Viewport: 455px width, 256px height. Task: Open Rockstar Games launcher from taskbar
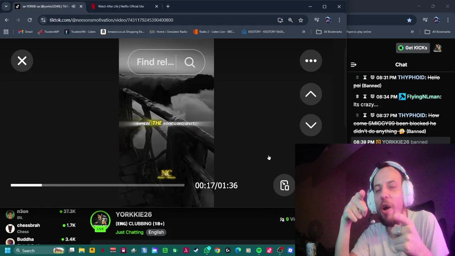(92, 251)
